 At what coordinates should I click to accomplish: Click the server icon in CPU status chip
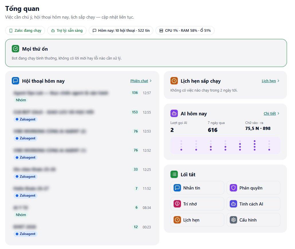coord(161,30)
